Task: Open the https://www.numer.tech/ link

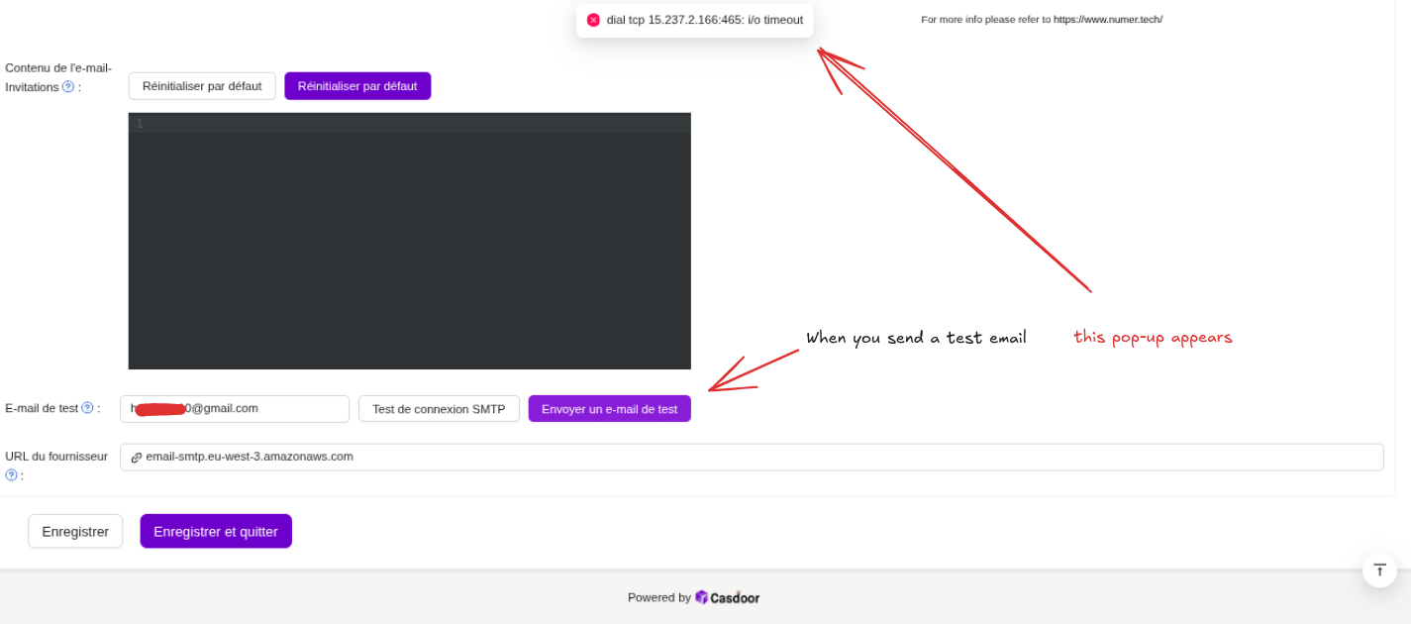Action: pos(1108,19)
